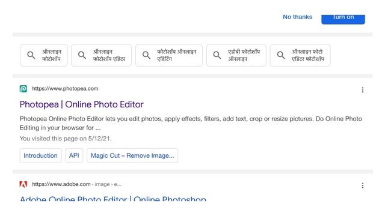The height and width of the screenshot is (216, 385).
Task: Dismiss the prompt with No thanks
Action: (297, 17)
